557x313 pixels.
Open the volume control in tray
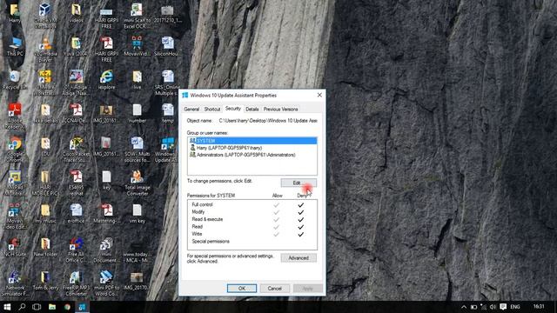point(493,307)
